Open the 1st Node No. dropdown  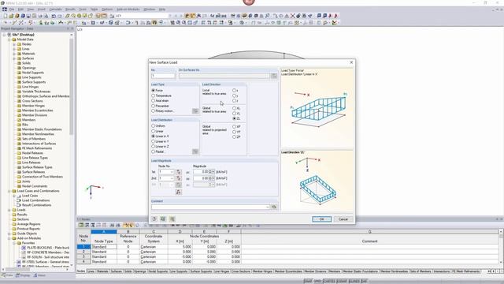click(x=172, y=172)
